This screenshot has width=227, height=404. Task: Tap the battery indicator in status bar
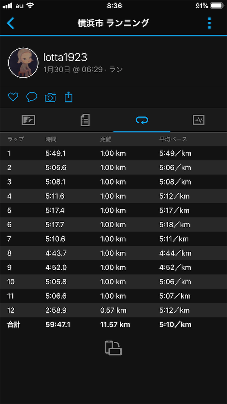(x=217, y=6)
